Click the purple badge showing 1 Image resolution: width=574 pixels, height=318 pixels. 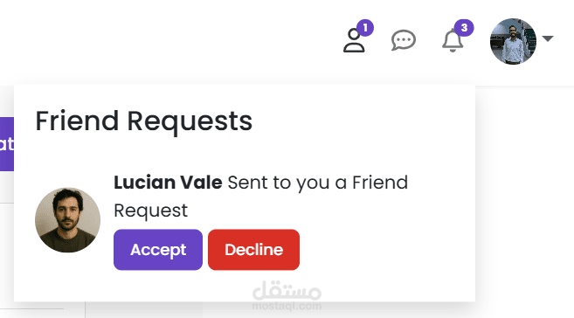point(365,28)
